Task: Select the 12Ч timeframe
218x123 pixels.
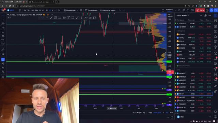Action: click(47, 10)
